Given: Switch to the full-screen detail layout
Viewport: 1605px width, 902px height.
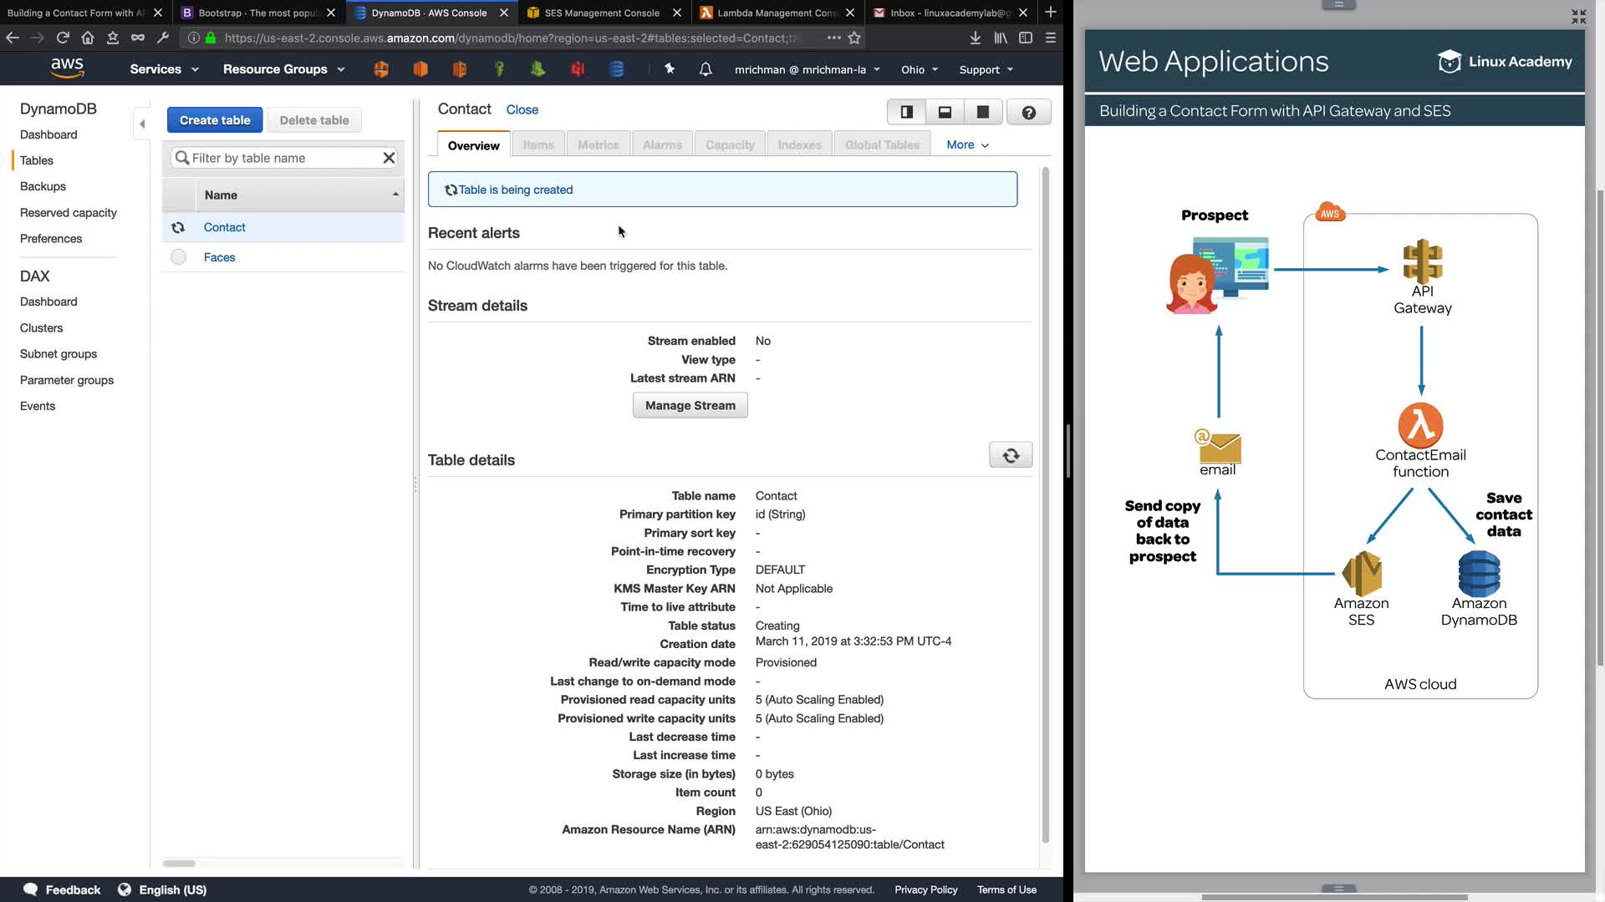Looking at the screenshot, I should [983, 112].
